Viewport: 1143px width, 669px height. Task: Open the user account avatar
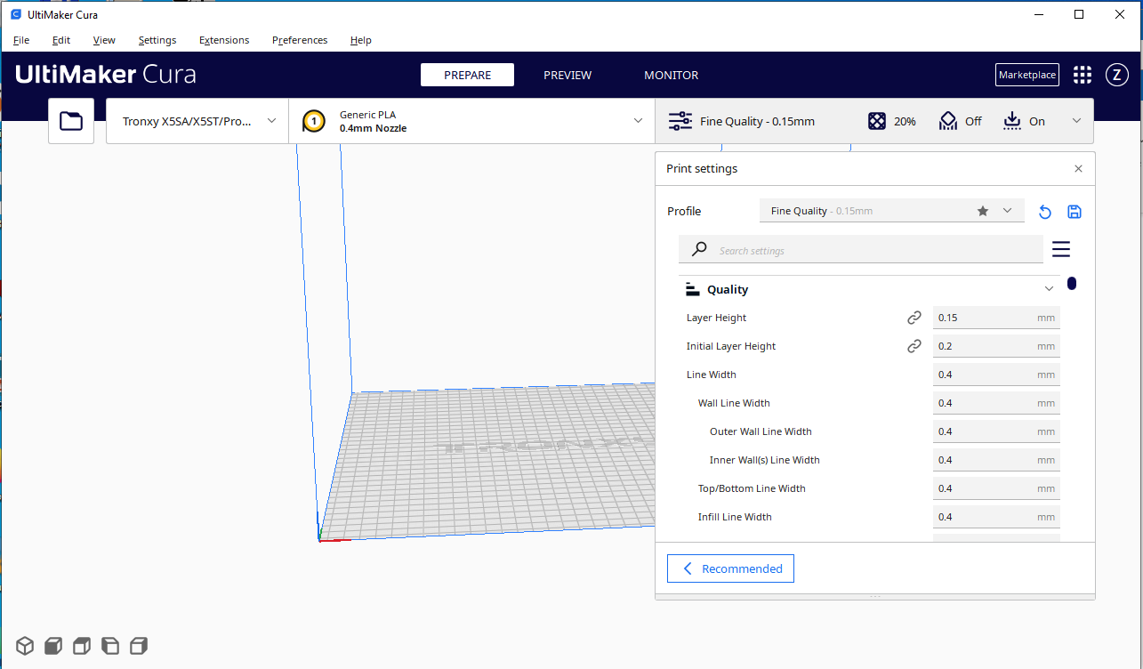[x=1116, y=75]
